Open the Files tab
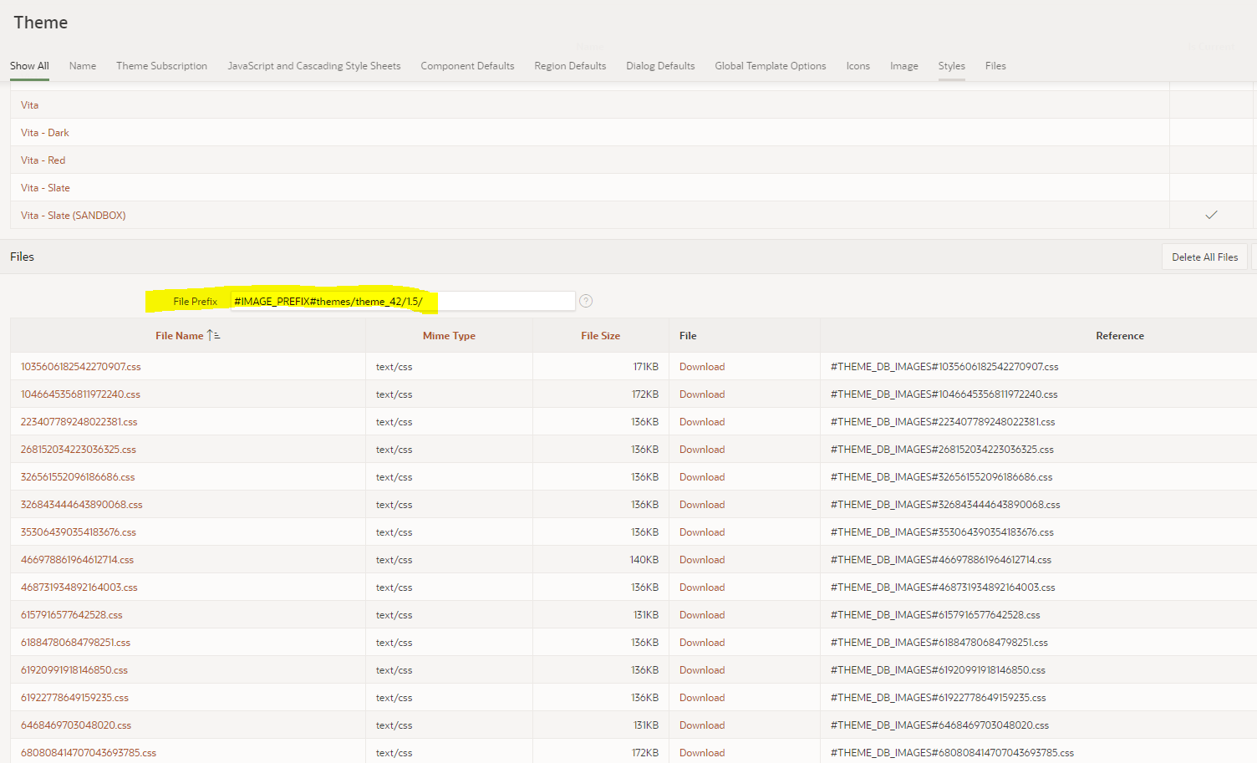 point(995,66)
